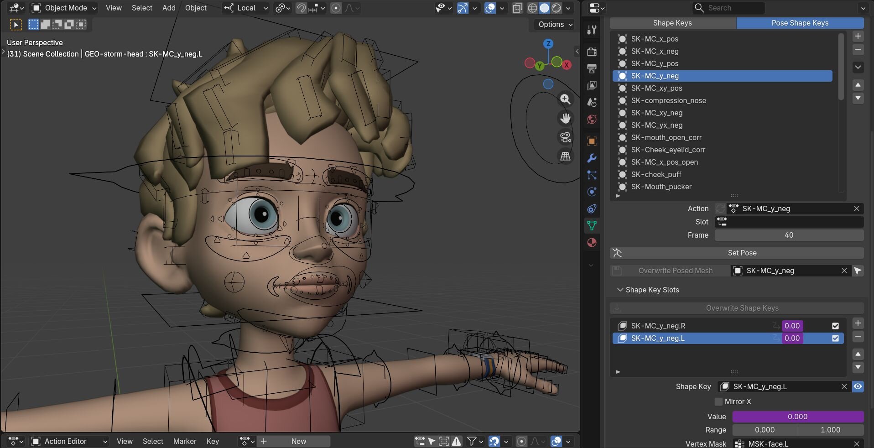The image size is (874, 448).
Task: Switch orthographic/perspective with grid icon
Action: click(565, 156)
